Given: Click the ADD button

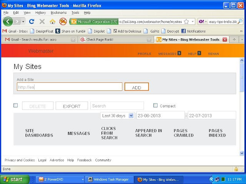Looking at the screenshot, I should pos(136,87).
